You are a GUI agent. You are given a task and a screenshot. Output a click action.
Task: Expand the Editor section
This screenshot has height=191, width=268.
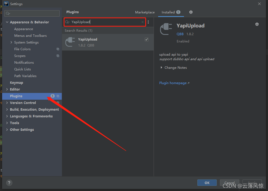[7, 89]
